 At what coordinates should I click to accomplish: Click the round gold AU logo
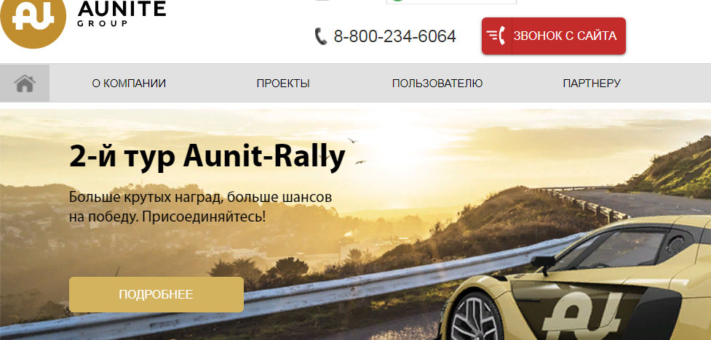point(33,18)
